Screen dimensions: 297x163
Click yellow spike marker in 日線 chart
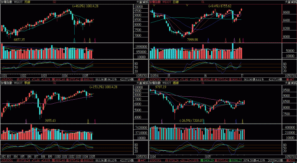tap(240, 40)
